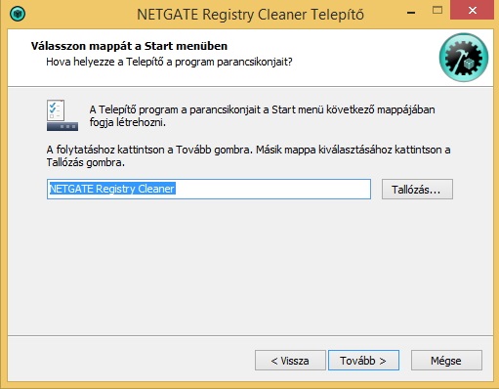Open folder browser with Tallózás button
The image size is (499, 389).
pos(417,189)
